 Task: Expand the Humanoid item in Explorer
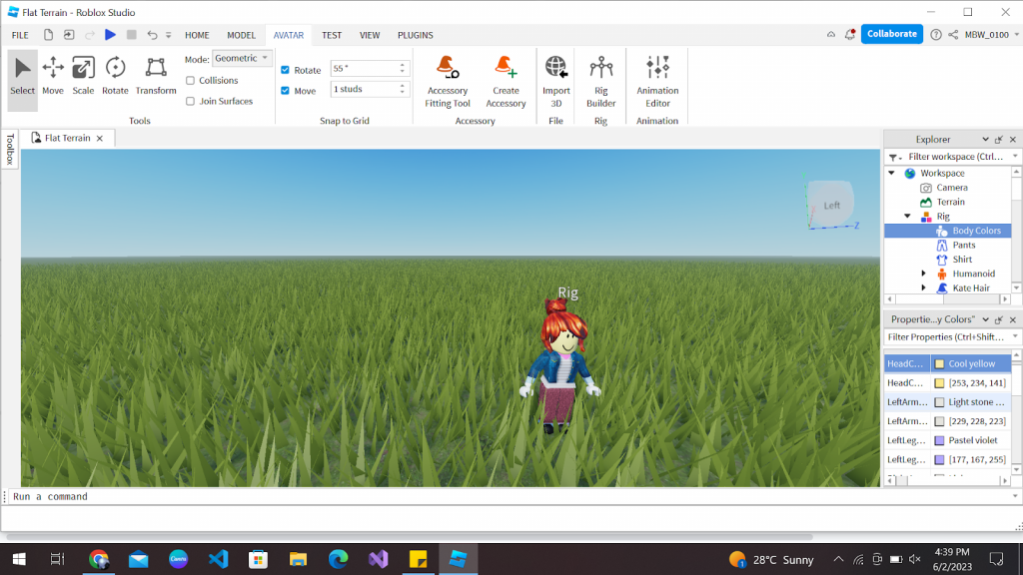click(x=921, y=274)
